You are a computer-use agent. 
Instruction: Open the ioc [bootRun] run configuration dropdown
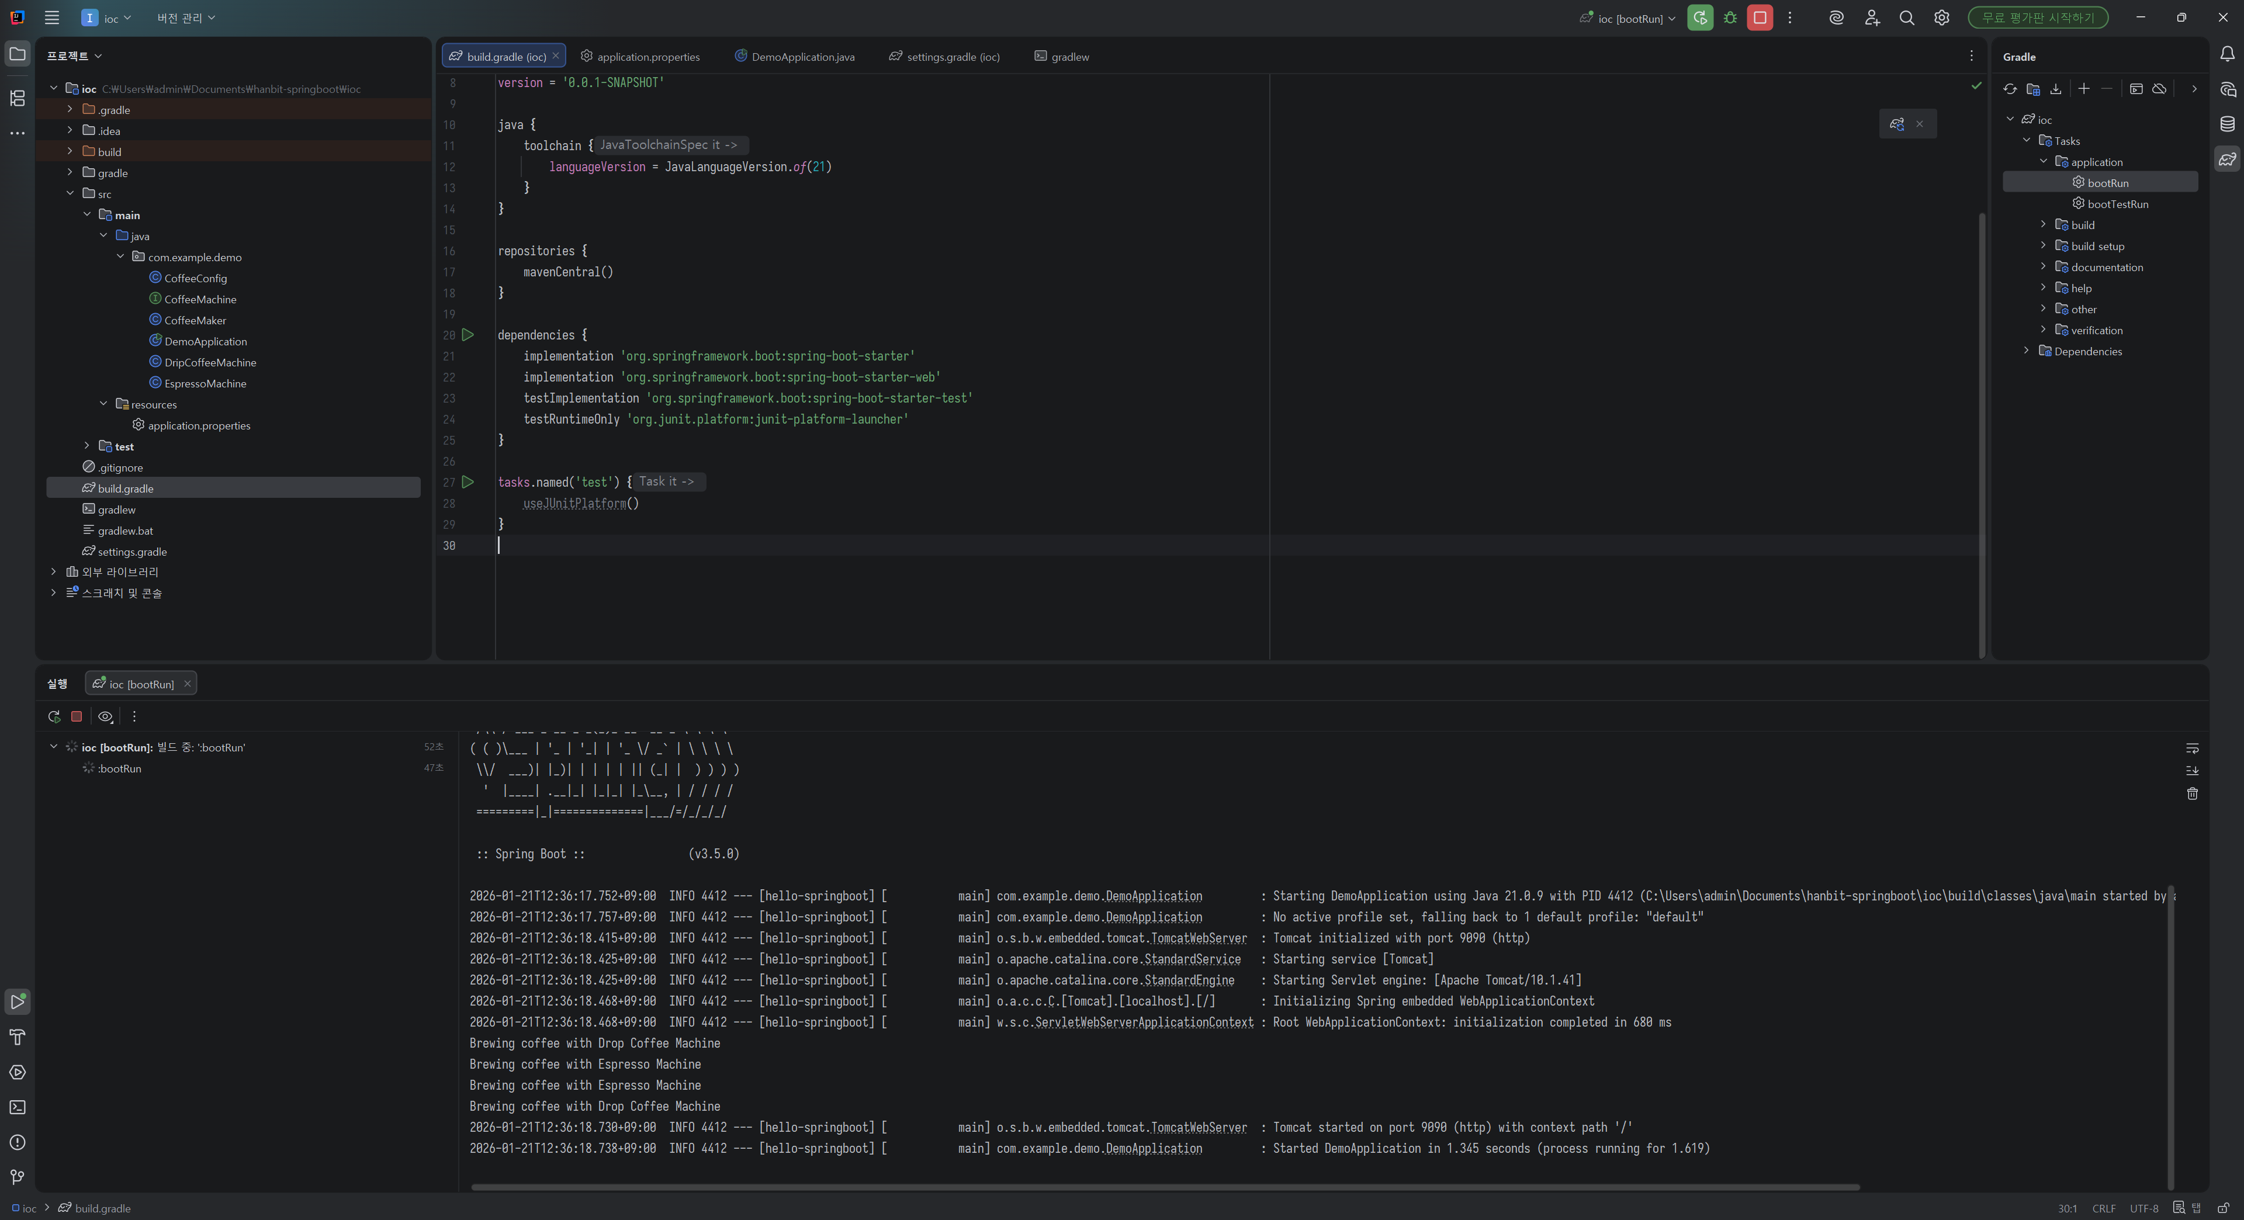click(x=1630, y=18)
